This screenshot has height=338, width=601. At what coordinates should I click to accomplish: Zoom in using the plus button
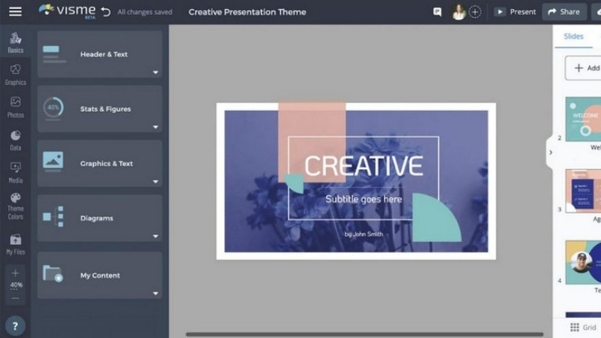[15, 273]
